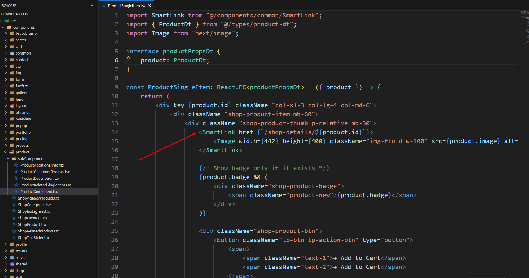Switch to the ProductSingleItem.tsx editor tab
Viewport: 529px width, 278px height.
pyautogui.click(x=126, y=5)
